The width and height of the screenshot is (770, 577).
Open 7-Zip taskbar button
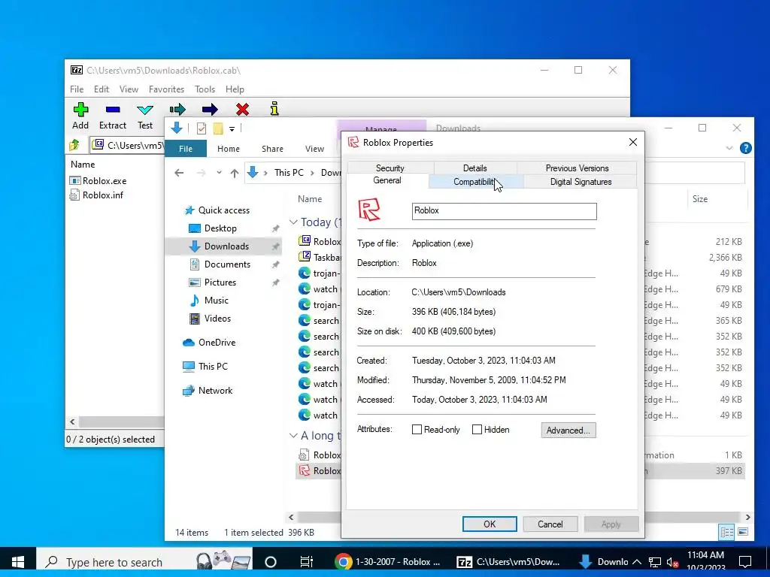[x=509, y=562]
